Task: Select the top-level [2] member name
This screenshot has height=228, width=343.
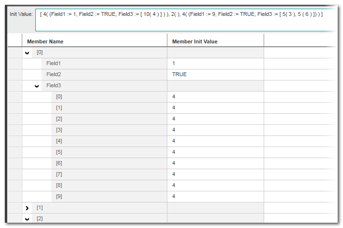Action: [x=40, y=219]
